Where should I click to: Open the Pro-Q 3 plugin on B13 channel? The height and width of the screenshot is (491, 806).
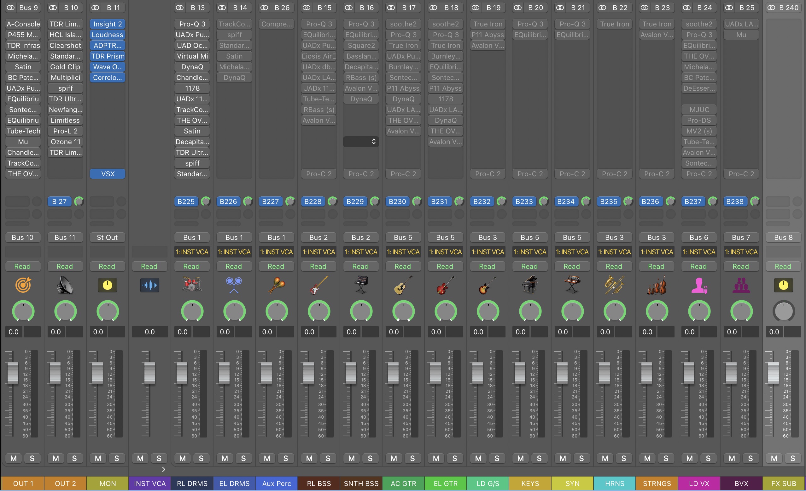click(191, 24)
